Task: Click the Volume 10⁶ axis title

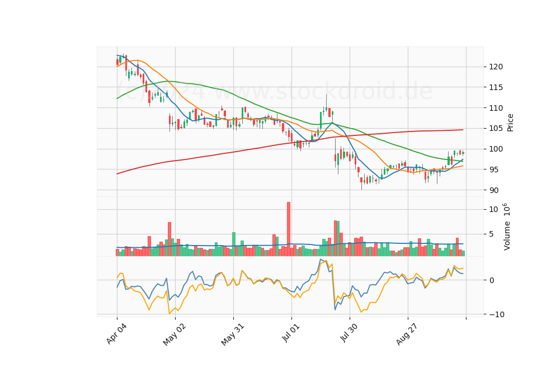Action: pos(507,227)
